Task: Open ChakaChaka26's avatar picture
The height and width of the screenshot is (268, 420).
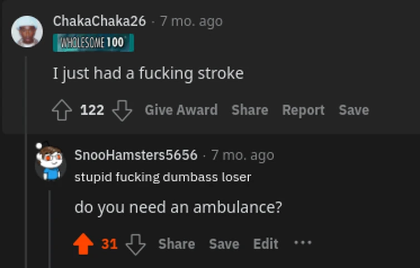Action: click(27, 31)
